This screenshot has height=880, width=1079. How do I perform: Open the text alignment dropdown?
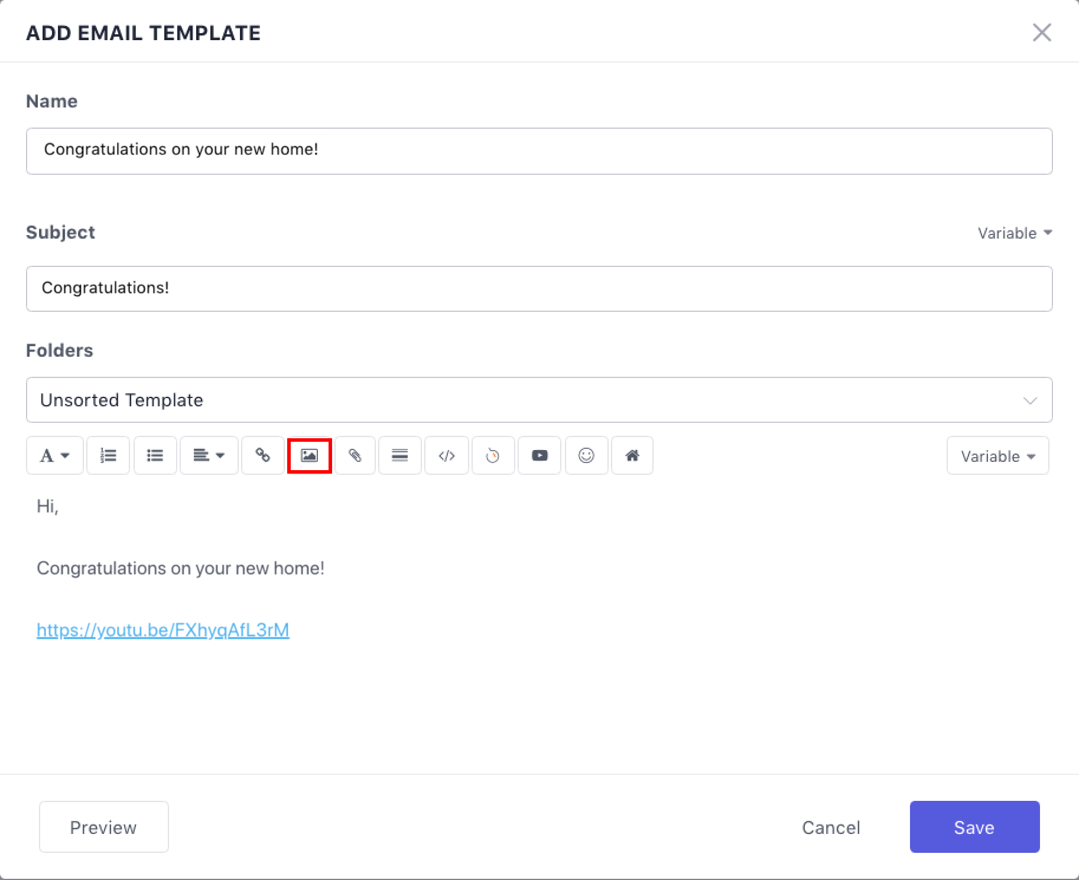pos(209,455)
